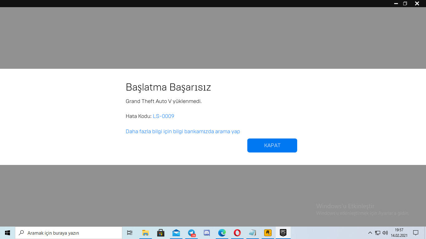Image resolution: width=426 pixels, height=239 pixels.
Task: Open the LS-0009 error code link
Action: [163, 116]
